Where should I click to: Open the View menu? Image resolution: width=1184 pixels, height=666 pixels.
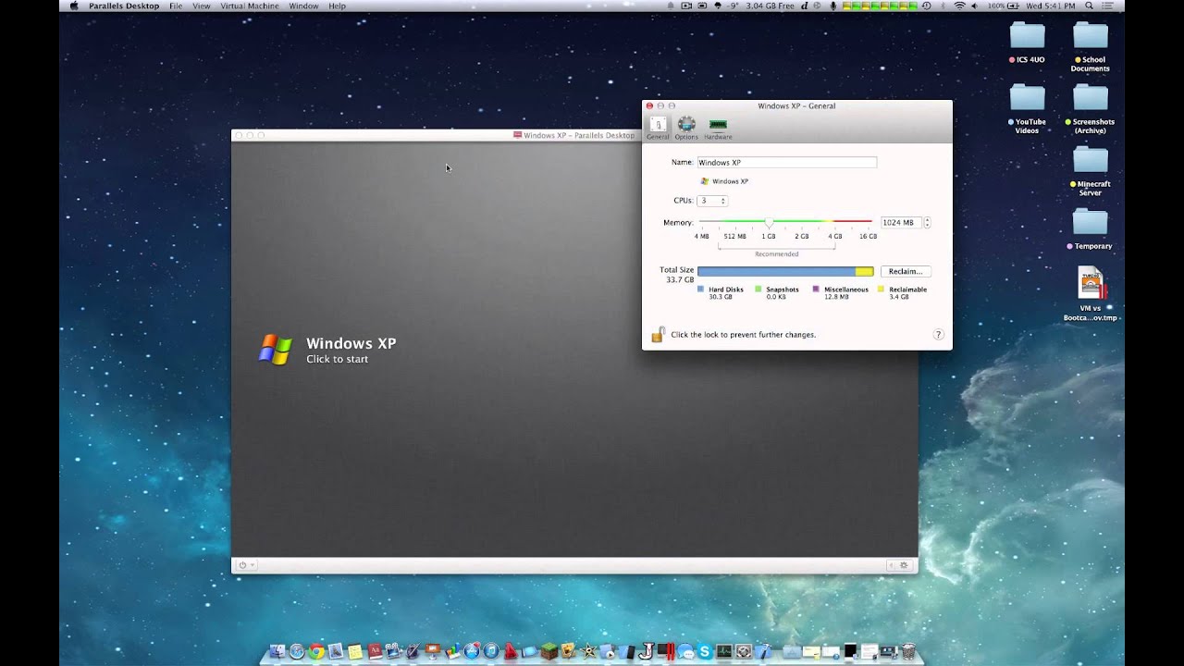(201, 6)
